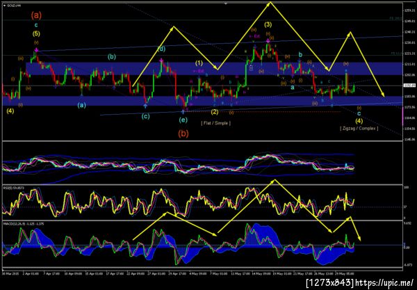Click the MACD 0.00 level on the scale
417x290 pixels.
pos(407,248)
